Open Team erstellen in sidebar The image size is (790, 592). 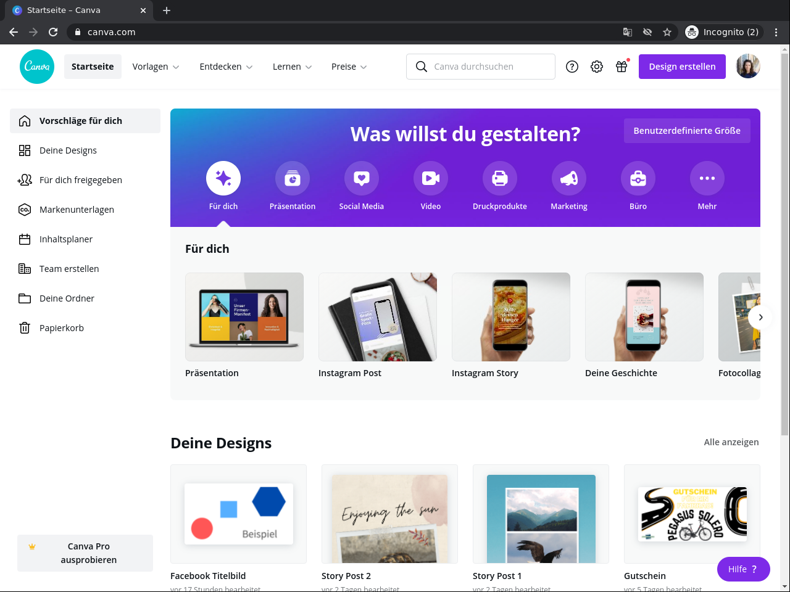85,269
